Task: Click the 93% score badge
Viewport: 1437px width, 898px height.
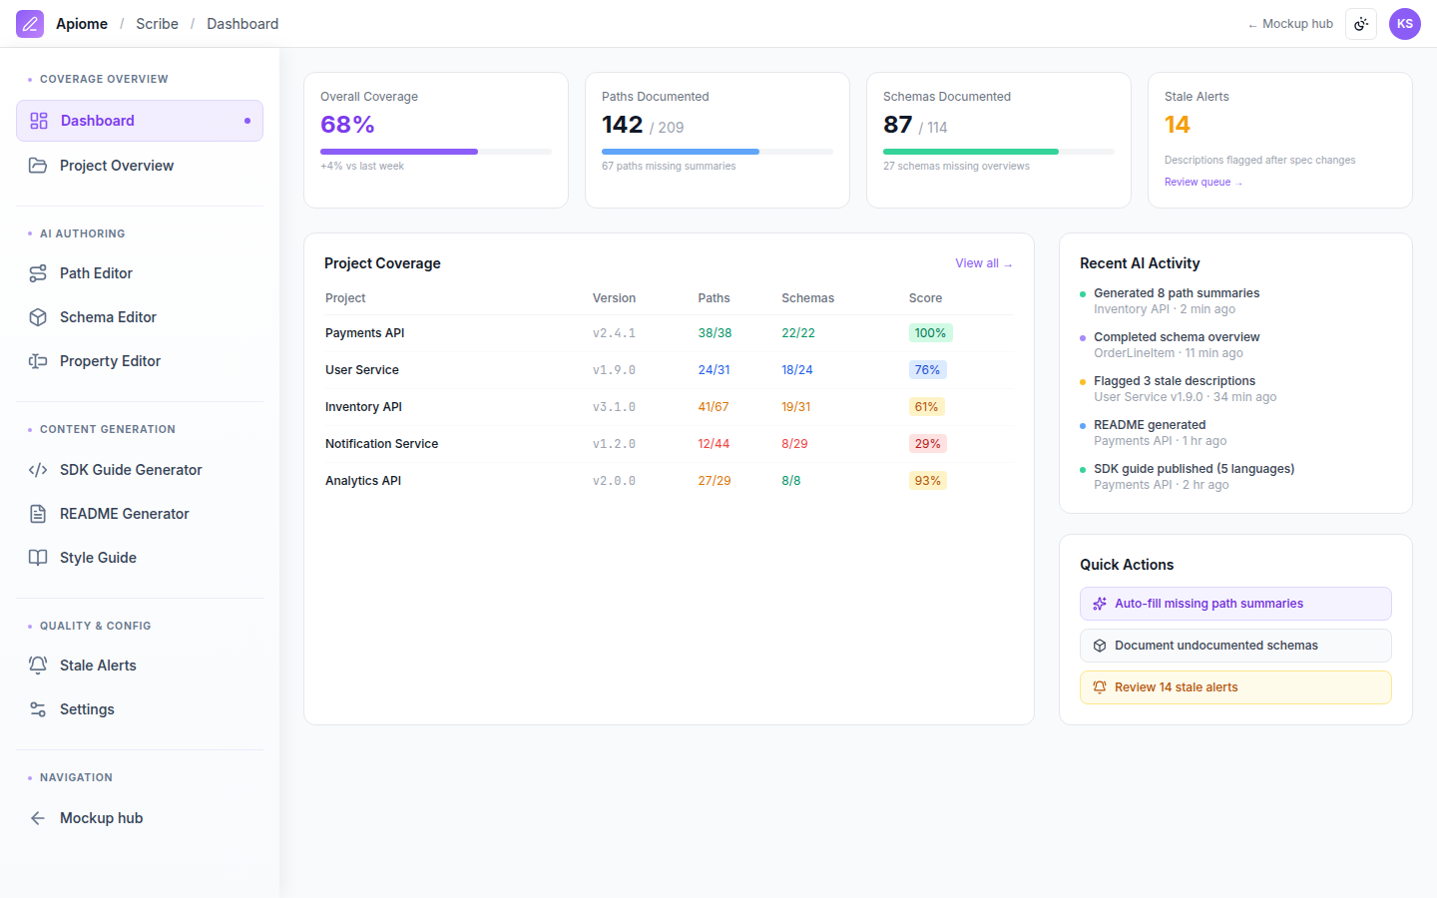Action: point(927,481)
